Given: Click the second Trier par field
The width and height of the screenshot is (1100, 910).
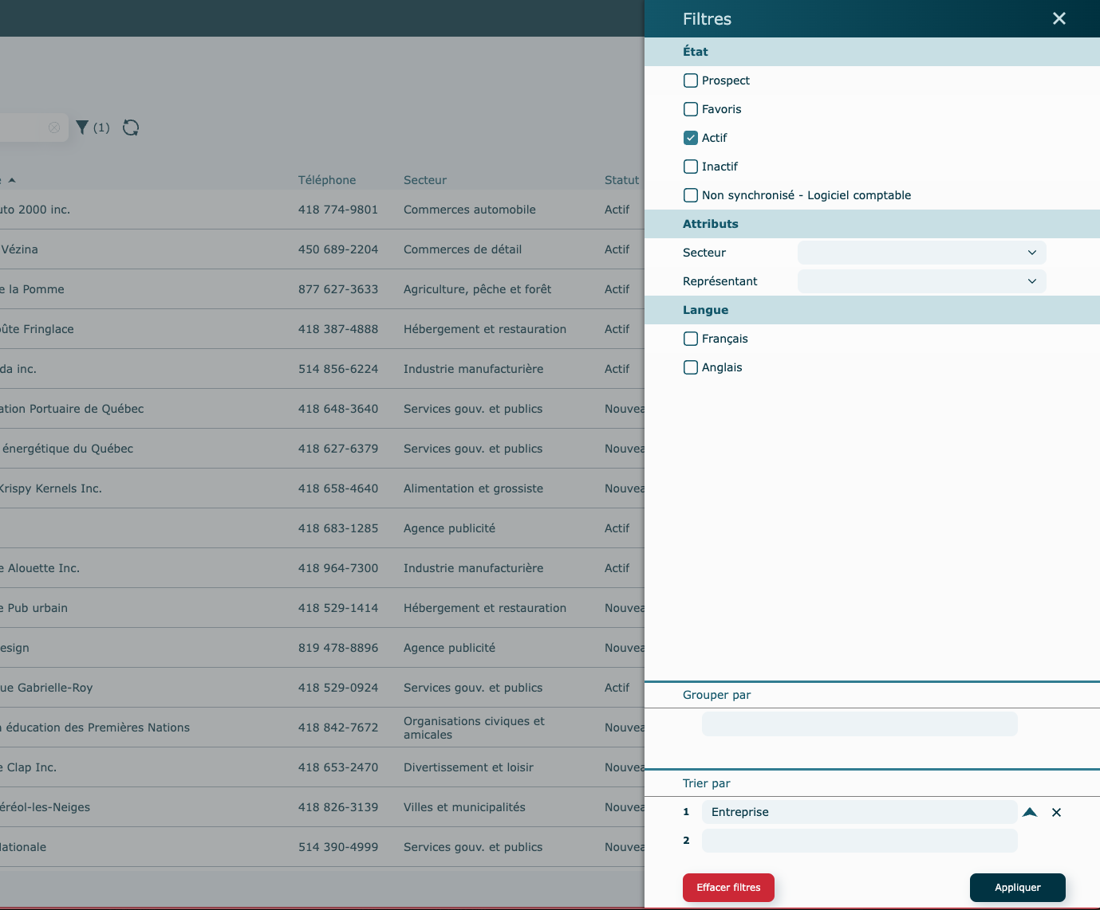Looking at the screenshot, I should pos(859,841).
